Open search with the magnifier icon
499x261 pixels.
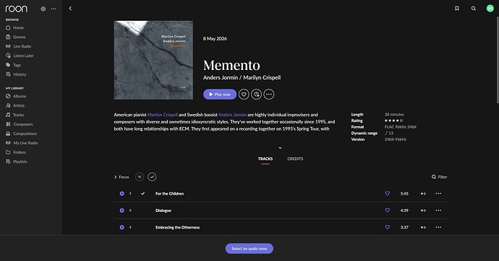(x=473, y=9)
